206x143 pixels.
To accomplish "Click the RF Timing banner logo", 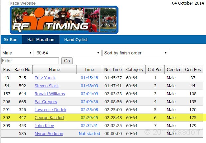I will click(x=64, y=20).
